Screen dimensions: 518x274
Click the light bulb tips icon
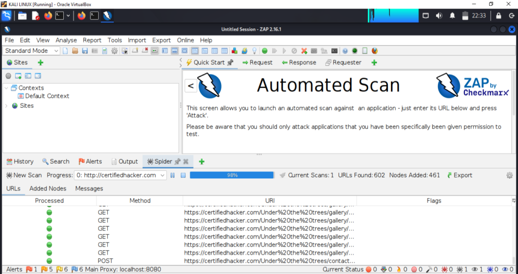[254, 51]
